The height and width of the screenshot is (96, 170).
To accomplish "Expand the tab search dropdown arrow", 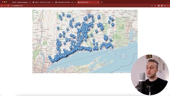I will tap(168, 2).
